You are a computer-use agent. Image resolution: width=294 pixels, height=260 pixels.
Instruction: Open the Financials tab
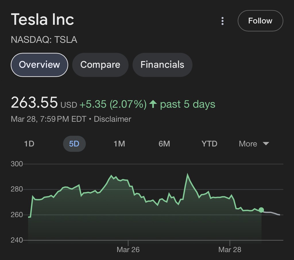click(162, 65)
